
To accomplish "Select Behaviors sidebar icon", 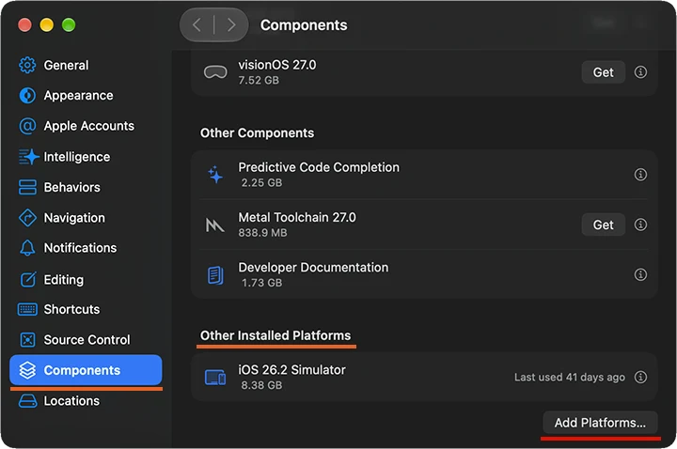I will click(27, 187).
